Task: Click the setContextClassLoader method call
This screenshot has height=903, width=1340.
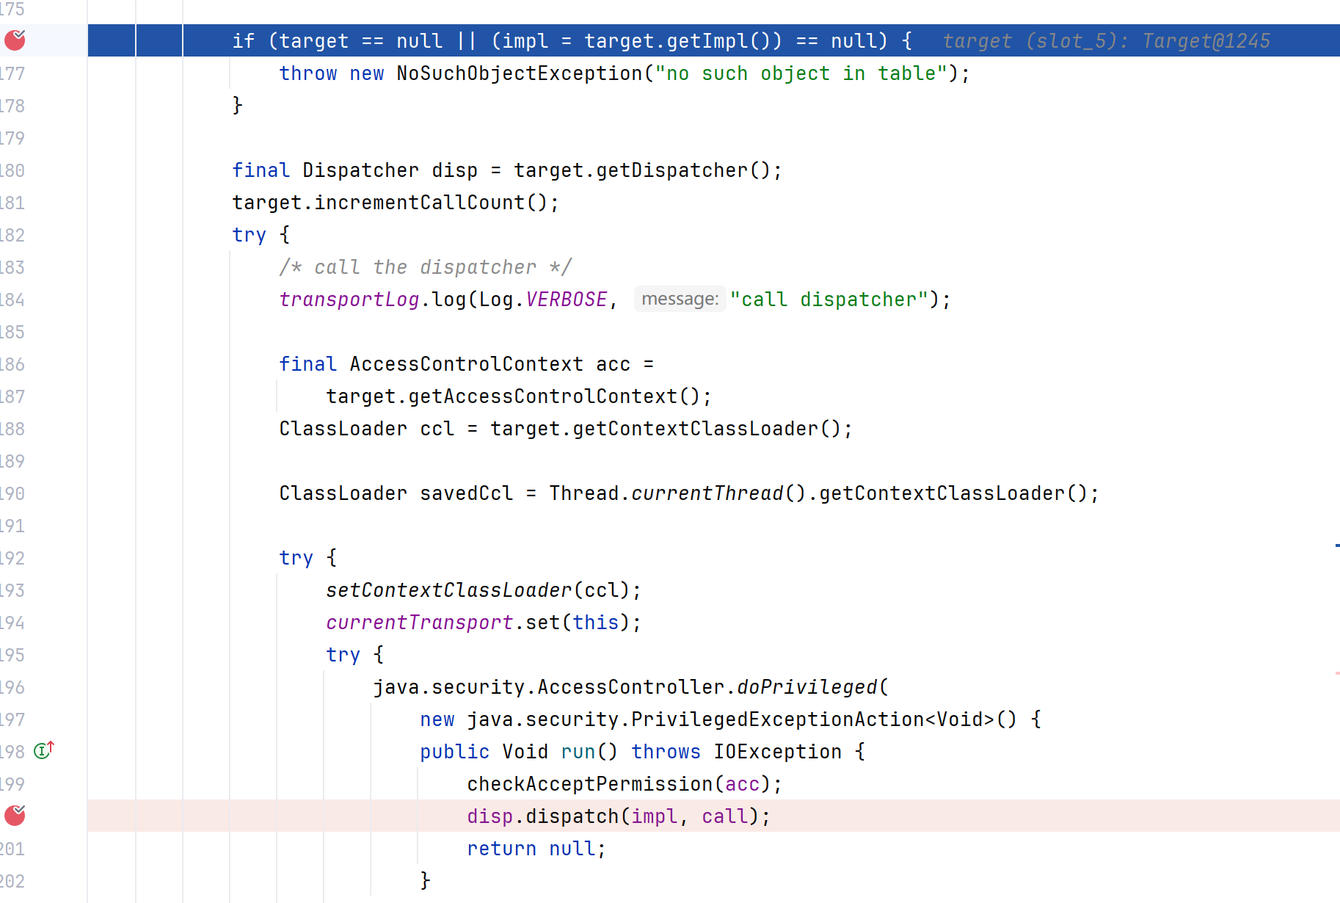Action: 448,590
